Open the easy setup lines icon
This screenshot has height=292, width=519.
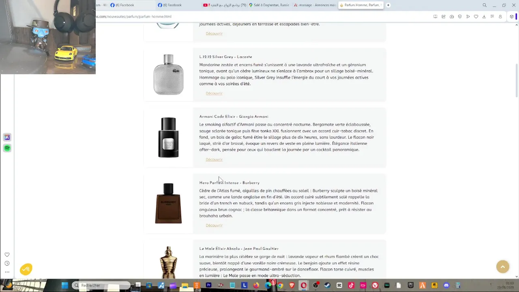click(492, 17)
